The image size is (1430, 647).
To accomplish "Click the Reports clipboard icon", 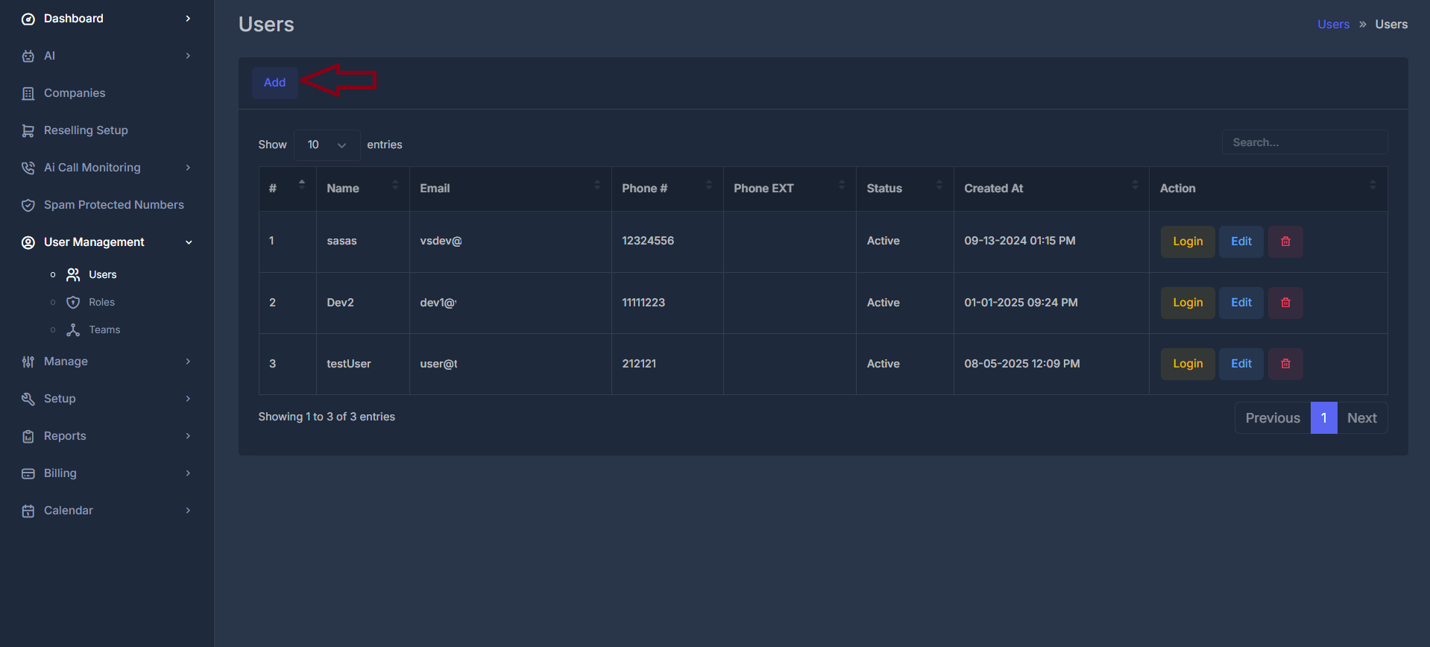I will pos(28,436).
